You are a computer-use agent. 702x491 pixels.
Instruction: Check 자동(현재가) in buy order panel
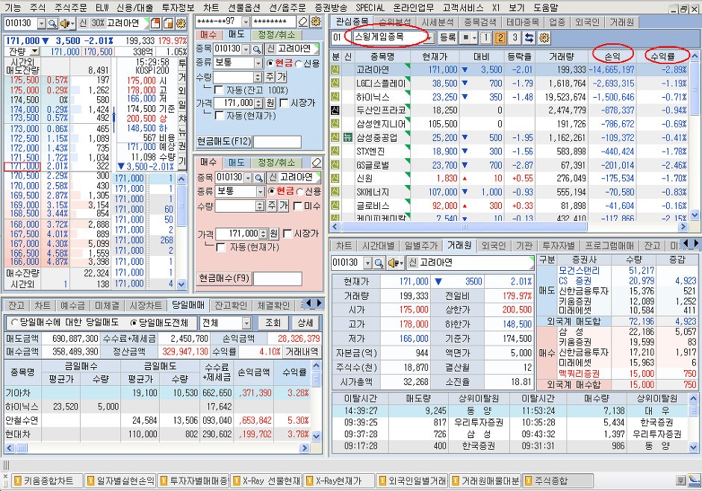click(221, 247)
